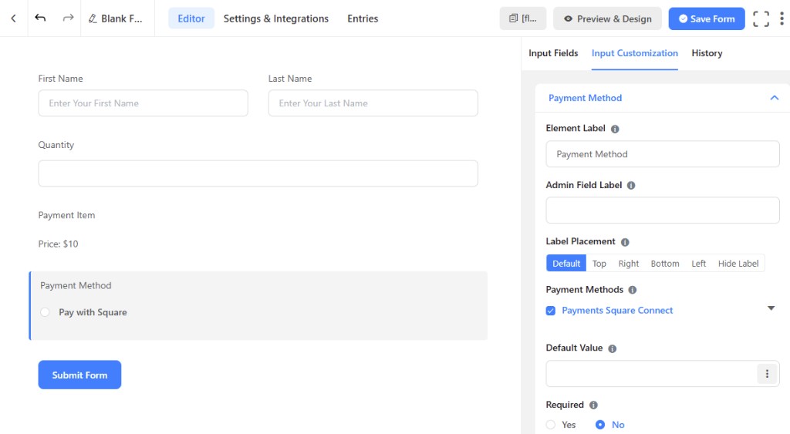
Task: Select Left label placement
Action: tap(698, 264)
